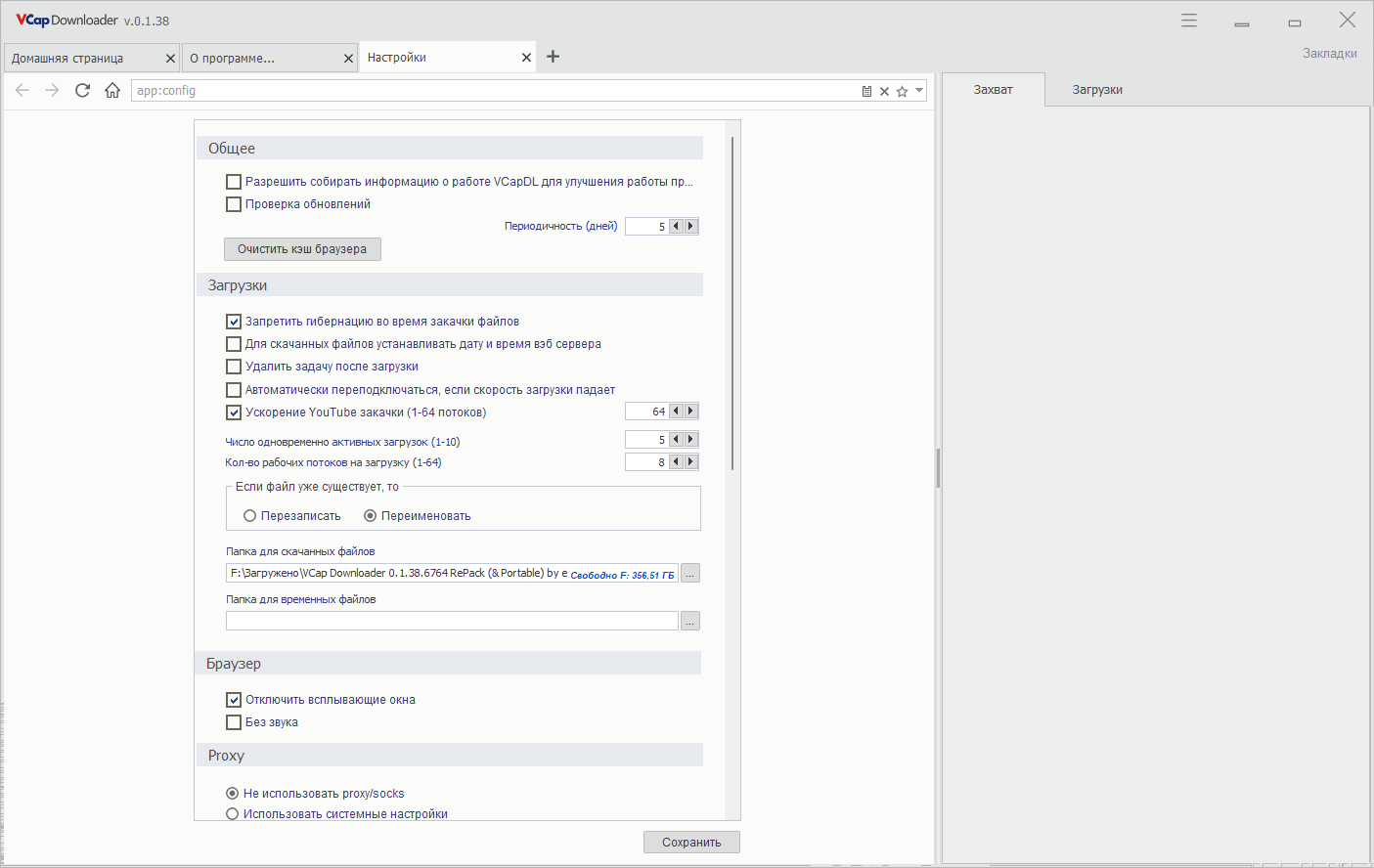The image size is (1374, 868).
Task: Enable Без звука checkbox
Action: (234, 722)
